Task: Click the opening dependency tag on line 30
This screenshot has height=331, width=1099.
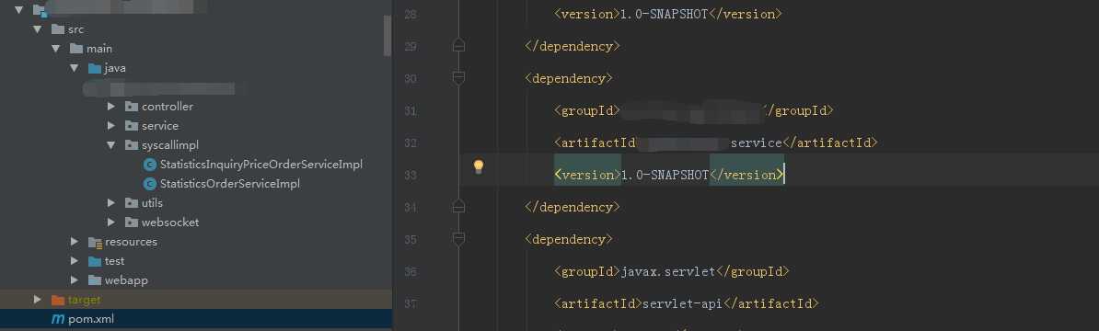Action: [x=569, y=78]
